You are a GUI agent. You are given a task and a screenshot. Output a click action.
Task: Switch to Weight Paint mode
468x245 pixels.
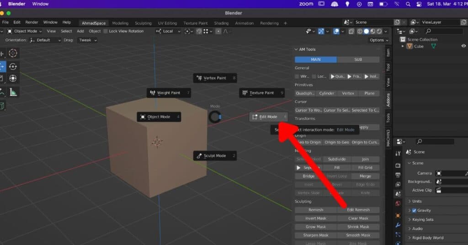pyautogui.click(x=168, y=93)
